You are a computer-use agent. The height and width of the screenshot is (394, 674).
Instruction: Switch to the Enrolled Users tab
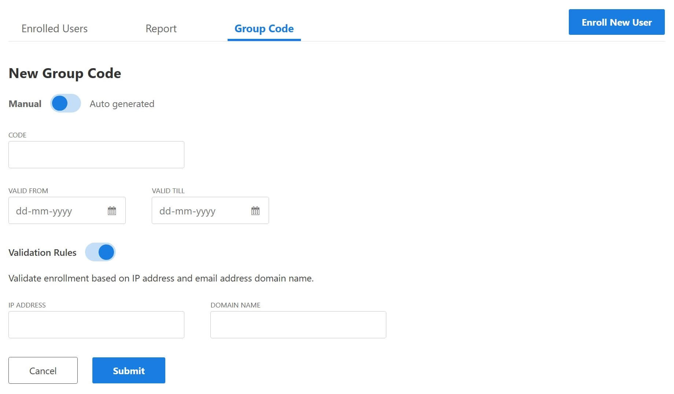pos(55,28)
